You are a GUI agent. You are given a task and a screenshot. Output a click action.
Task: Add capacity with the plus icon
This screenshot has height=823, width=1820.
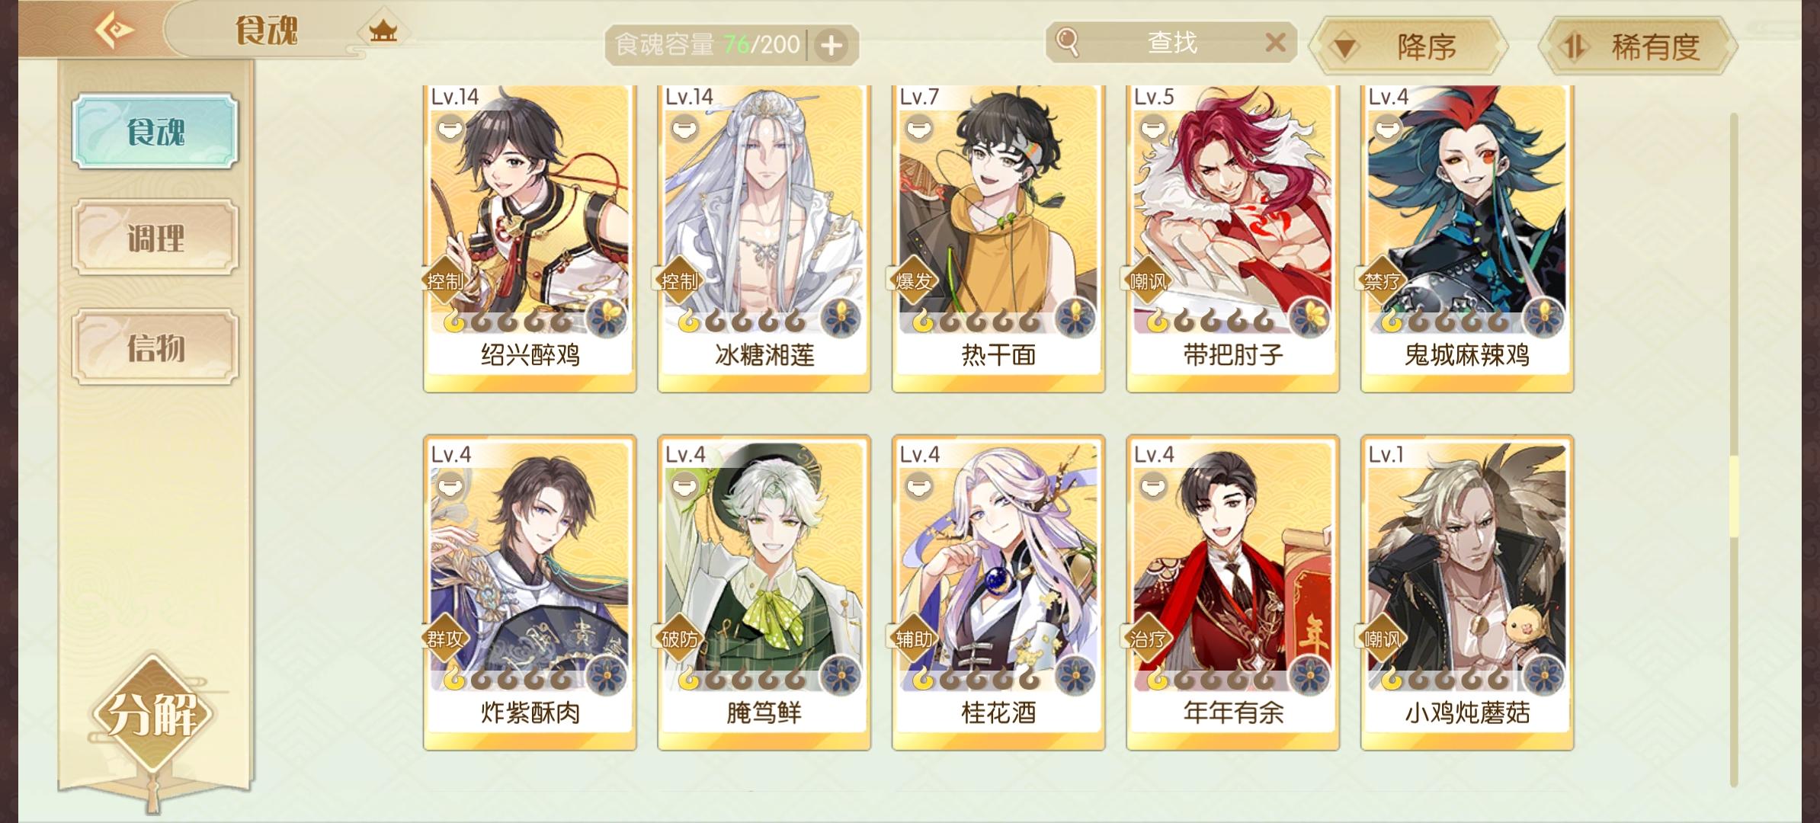click(x=831, y=46)
